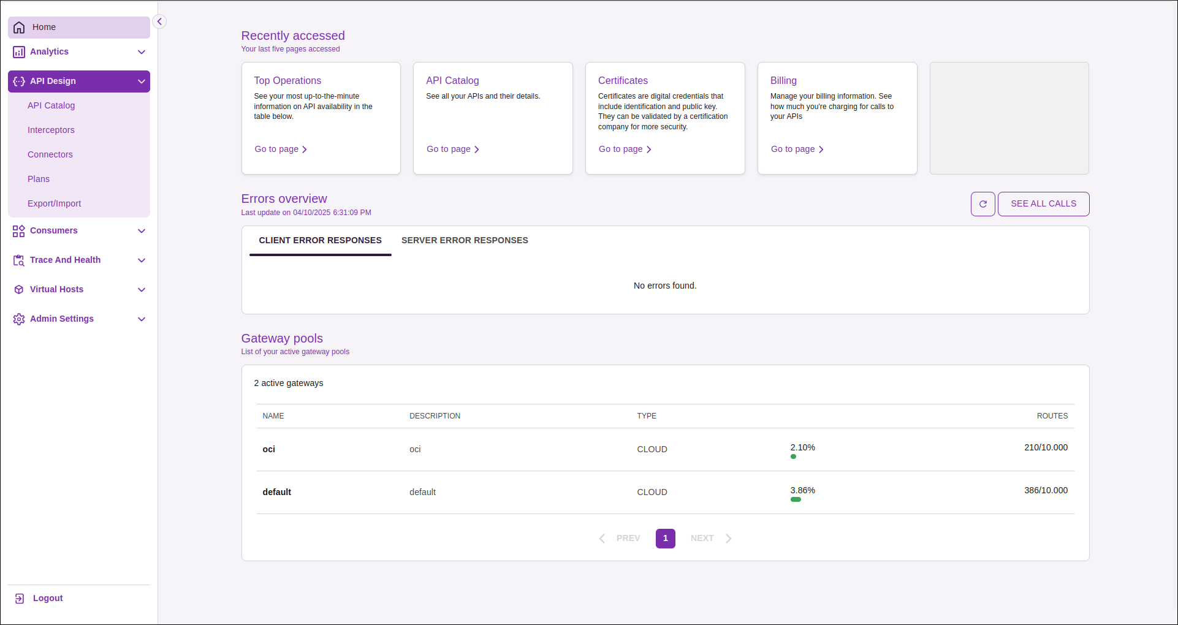Switch to the Server Error Responses tab
Screen dimensions: 1178x625
(x=464, y=240)
